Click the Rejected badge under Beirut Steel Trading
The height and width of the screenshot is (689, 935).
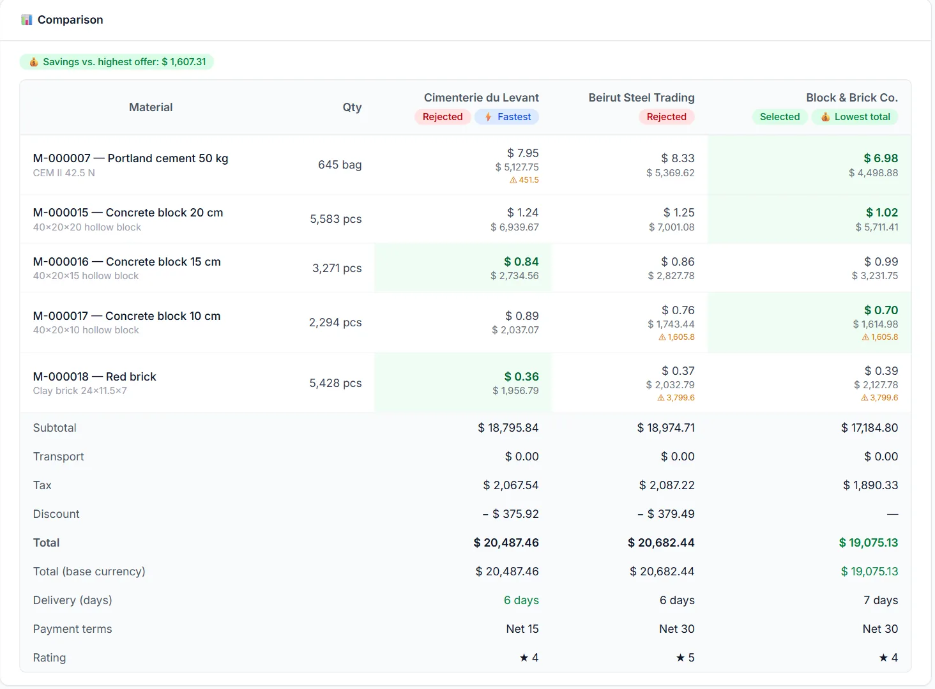point(666,117)
